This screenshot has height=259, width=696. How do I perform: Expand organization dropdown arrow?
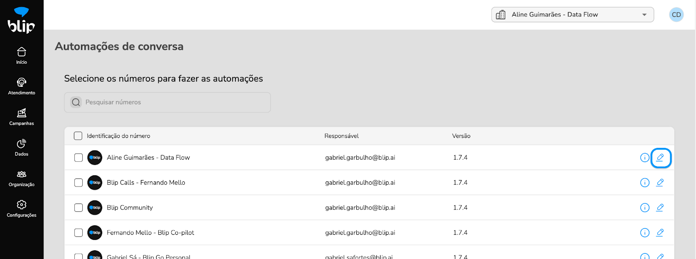point(644,15)
